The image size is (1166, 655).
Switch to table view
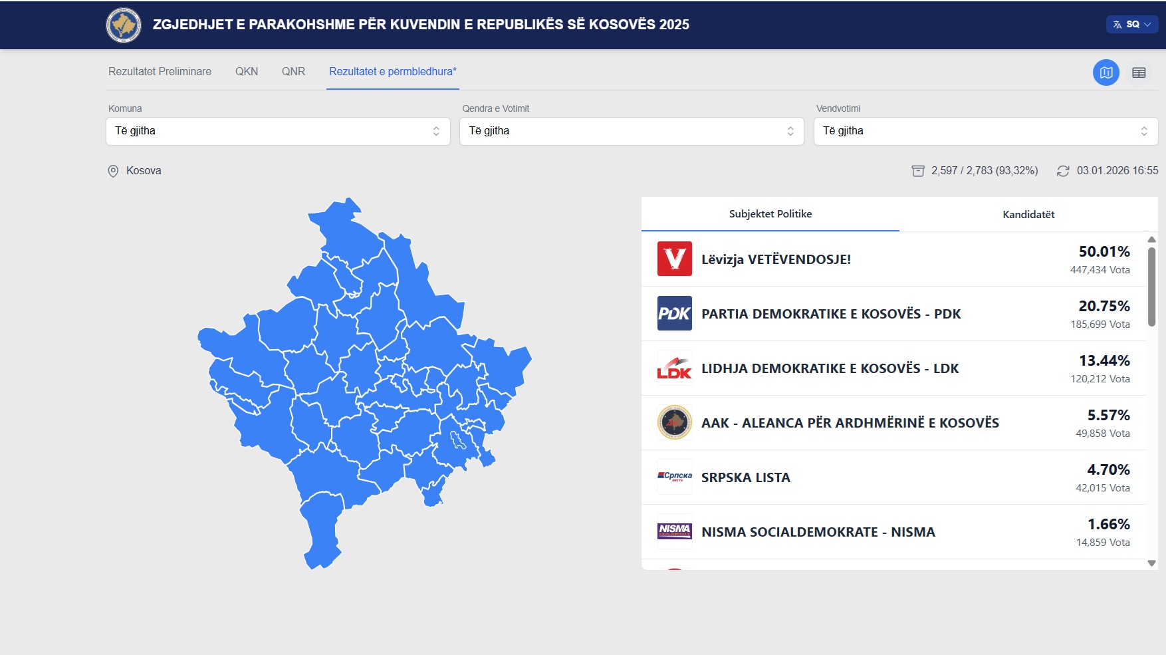1139,72
